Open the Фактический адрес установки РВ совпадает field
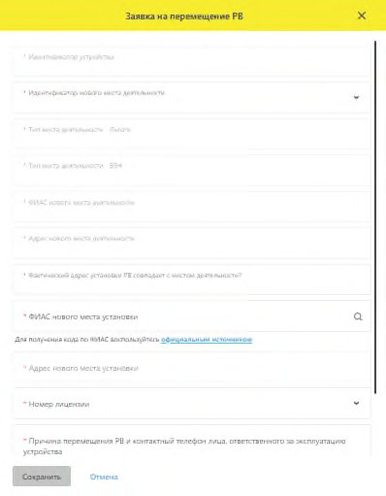Viewport: 386px width, 496px height. (x=192, y=280)
